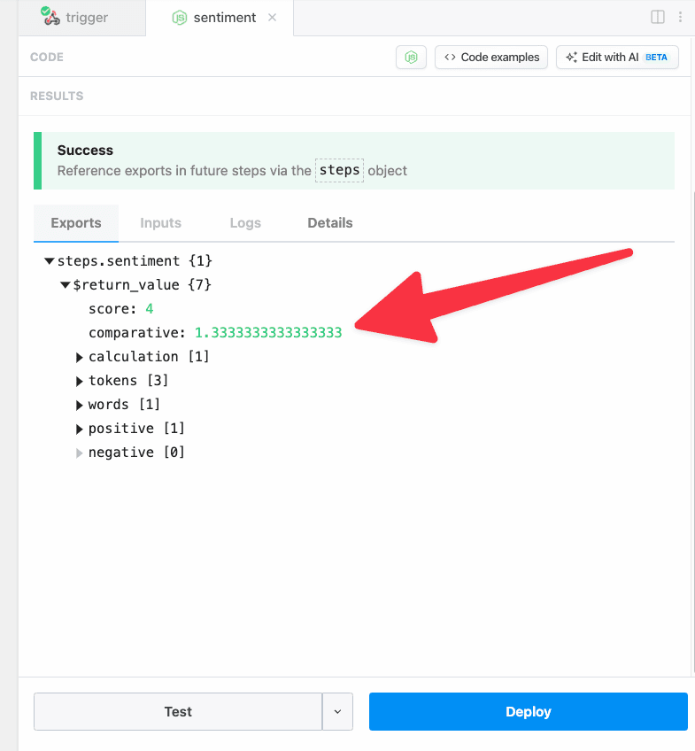The height and width of the screenshot is (751, 695).
Task: Open the three-dot more options menu
Action: click(x=680, y=17)
